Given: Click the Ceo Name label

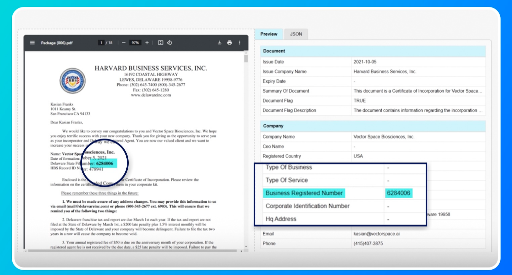Looking at the screenshot, I should [273, 146].
